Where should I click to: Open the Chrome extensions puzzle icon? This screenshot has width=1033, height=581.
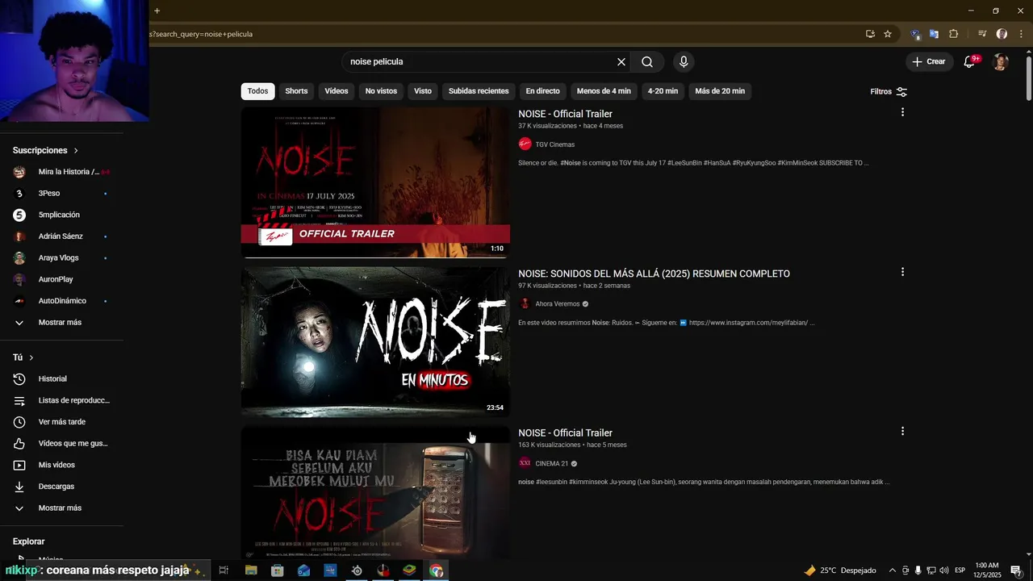[953, 34]
